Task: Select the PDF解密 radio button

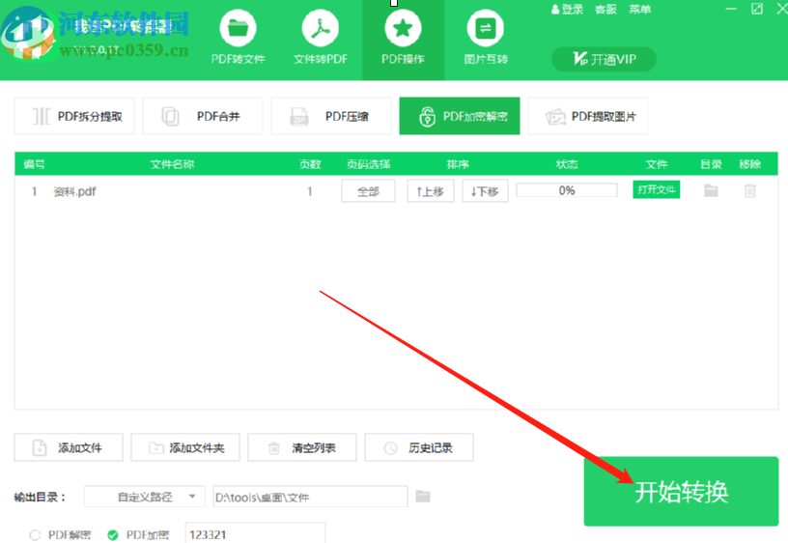Action: (35, 535)
